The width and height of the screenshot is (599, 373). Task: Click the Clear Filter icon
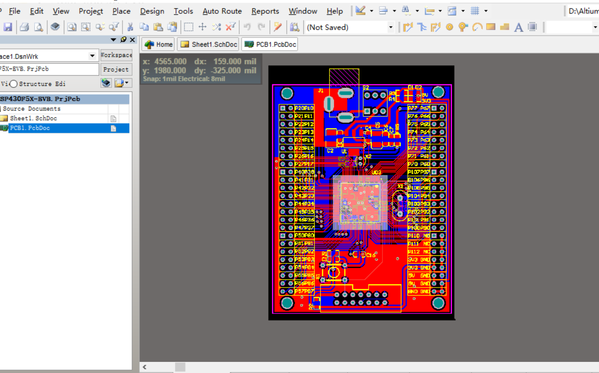click(231, 27)
